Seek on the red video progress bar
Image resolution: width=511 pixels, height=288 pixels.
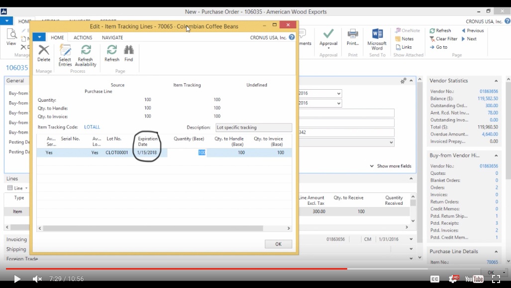click(x=176, y=269)
